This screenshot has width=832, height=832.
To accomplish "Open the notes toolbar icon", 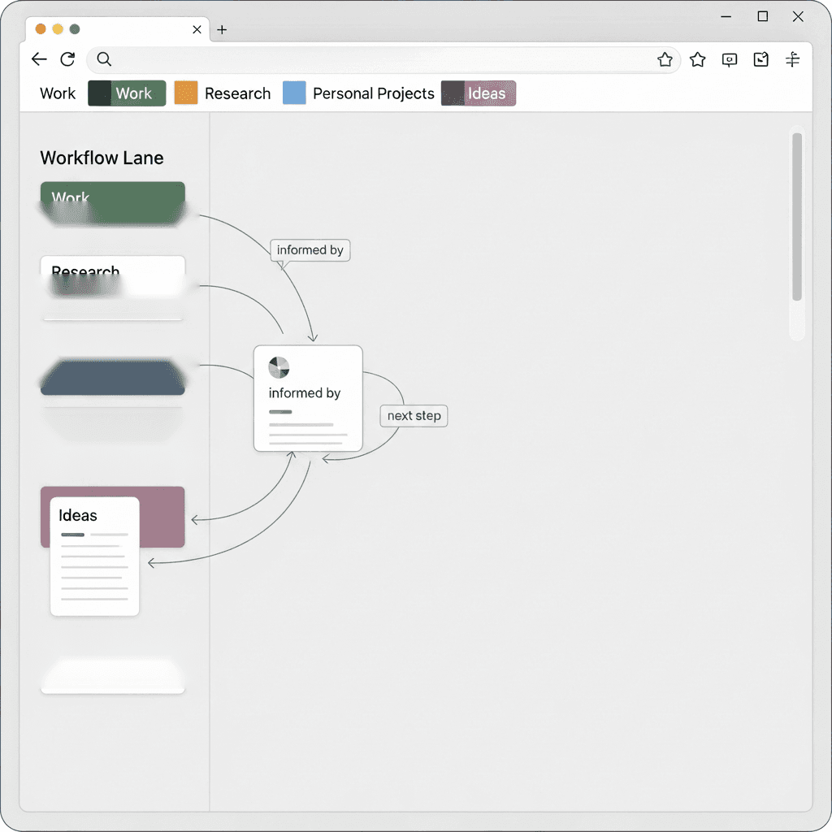I will [x=760, y=58].
